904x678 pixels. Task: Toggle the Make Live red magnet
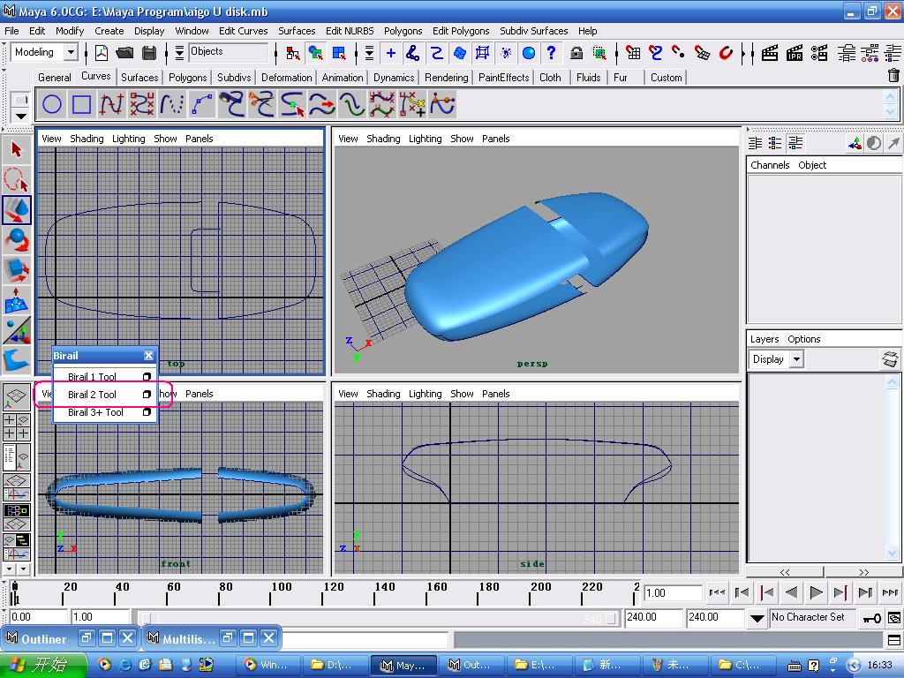click(x=726, y=53)
